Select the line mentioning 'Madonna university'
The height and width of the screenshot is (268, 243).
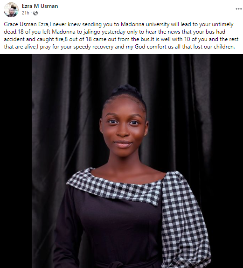pyautogui.click(x=118, y=24)
